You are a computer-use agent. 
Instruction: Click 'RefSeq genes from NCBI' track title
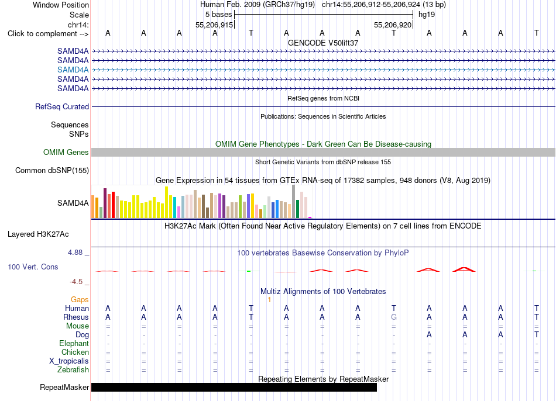[323, 98]
